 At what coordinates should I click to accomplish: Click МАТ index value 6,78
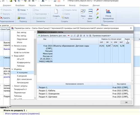click(122, 46)
